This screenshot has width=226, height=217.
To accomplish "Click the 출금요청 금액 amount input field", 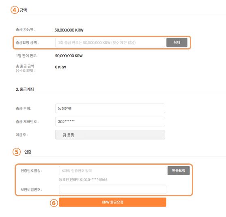I will click(x=110, y=43).
